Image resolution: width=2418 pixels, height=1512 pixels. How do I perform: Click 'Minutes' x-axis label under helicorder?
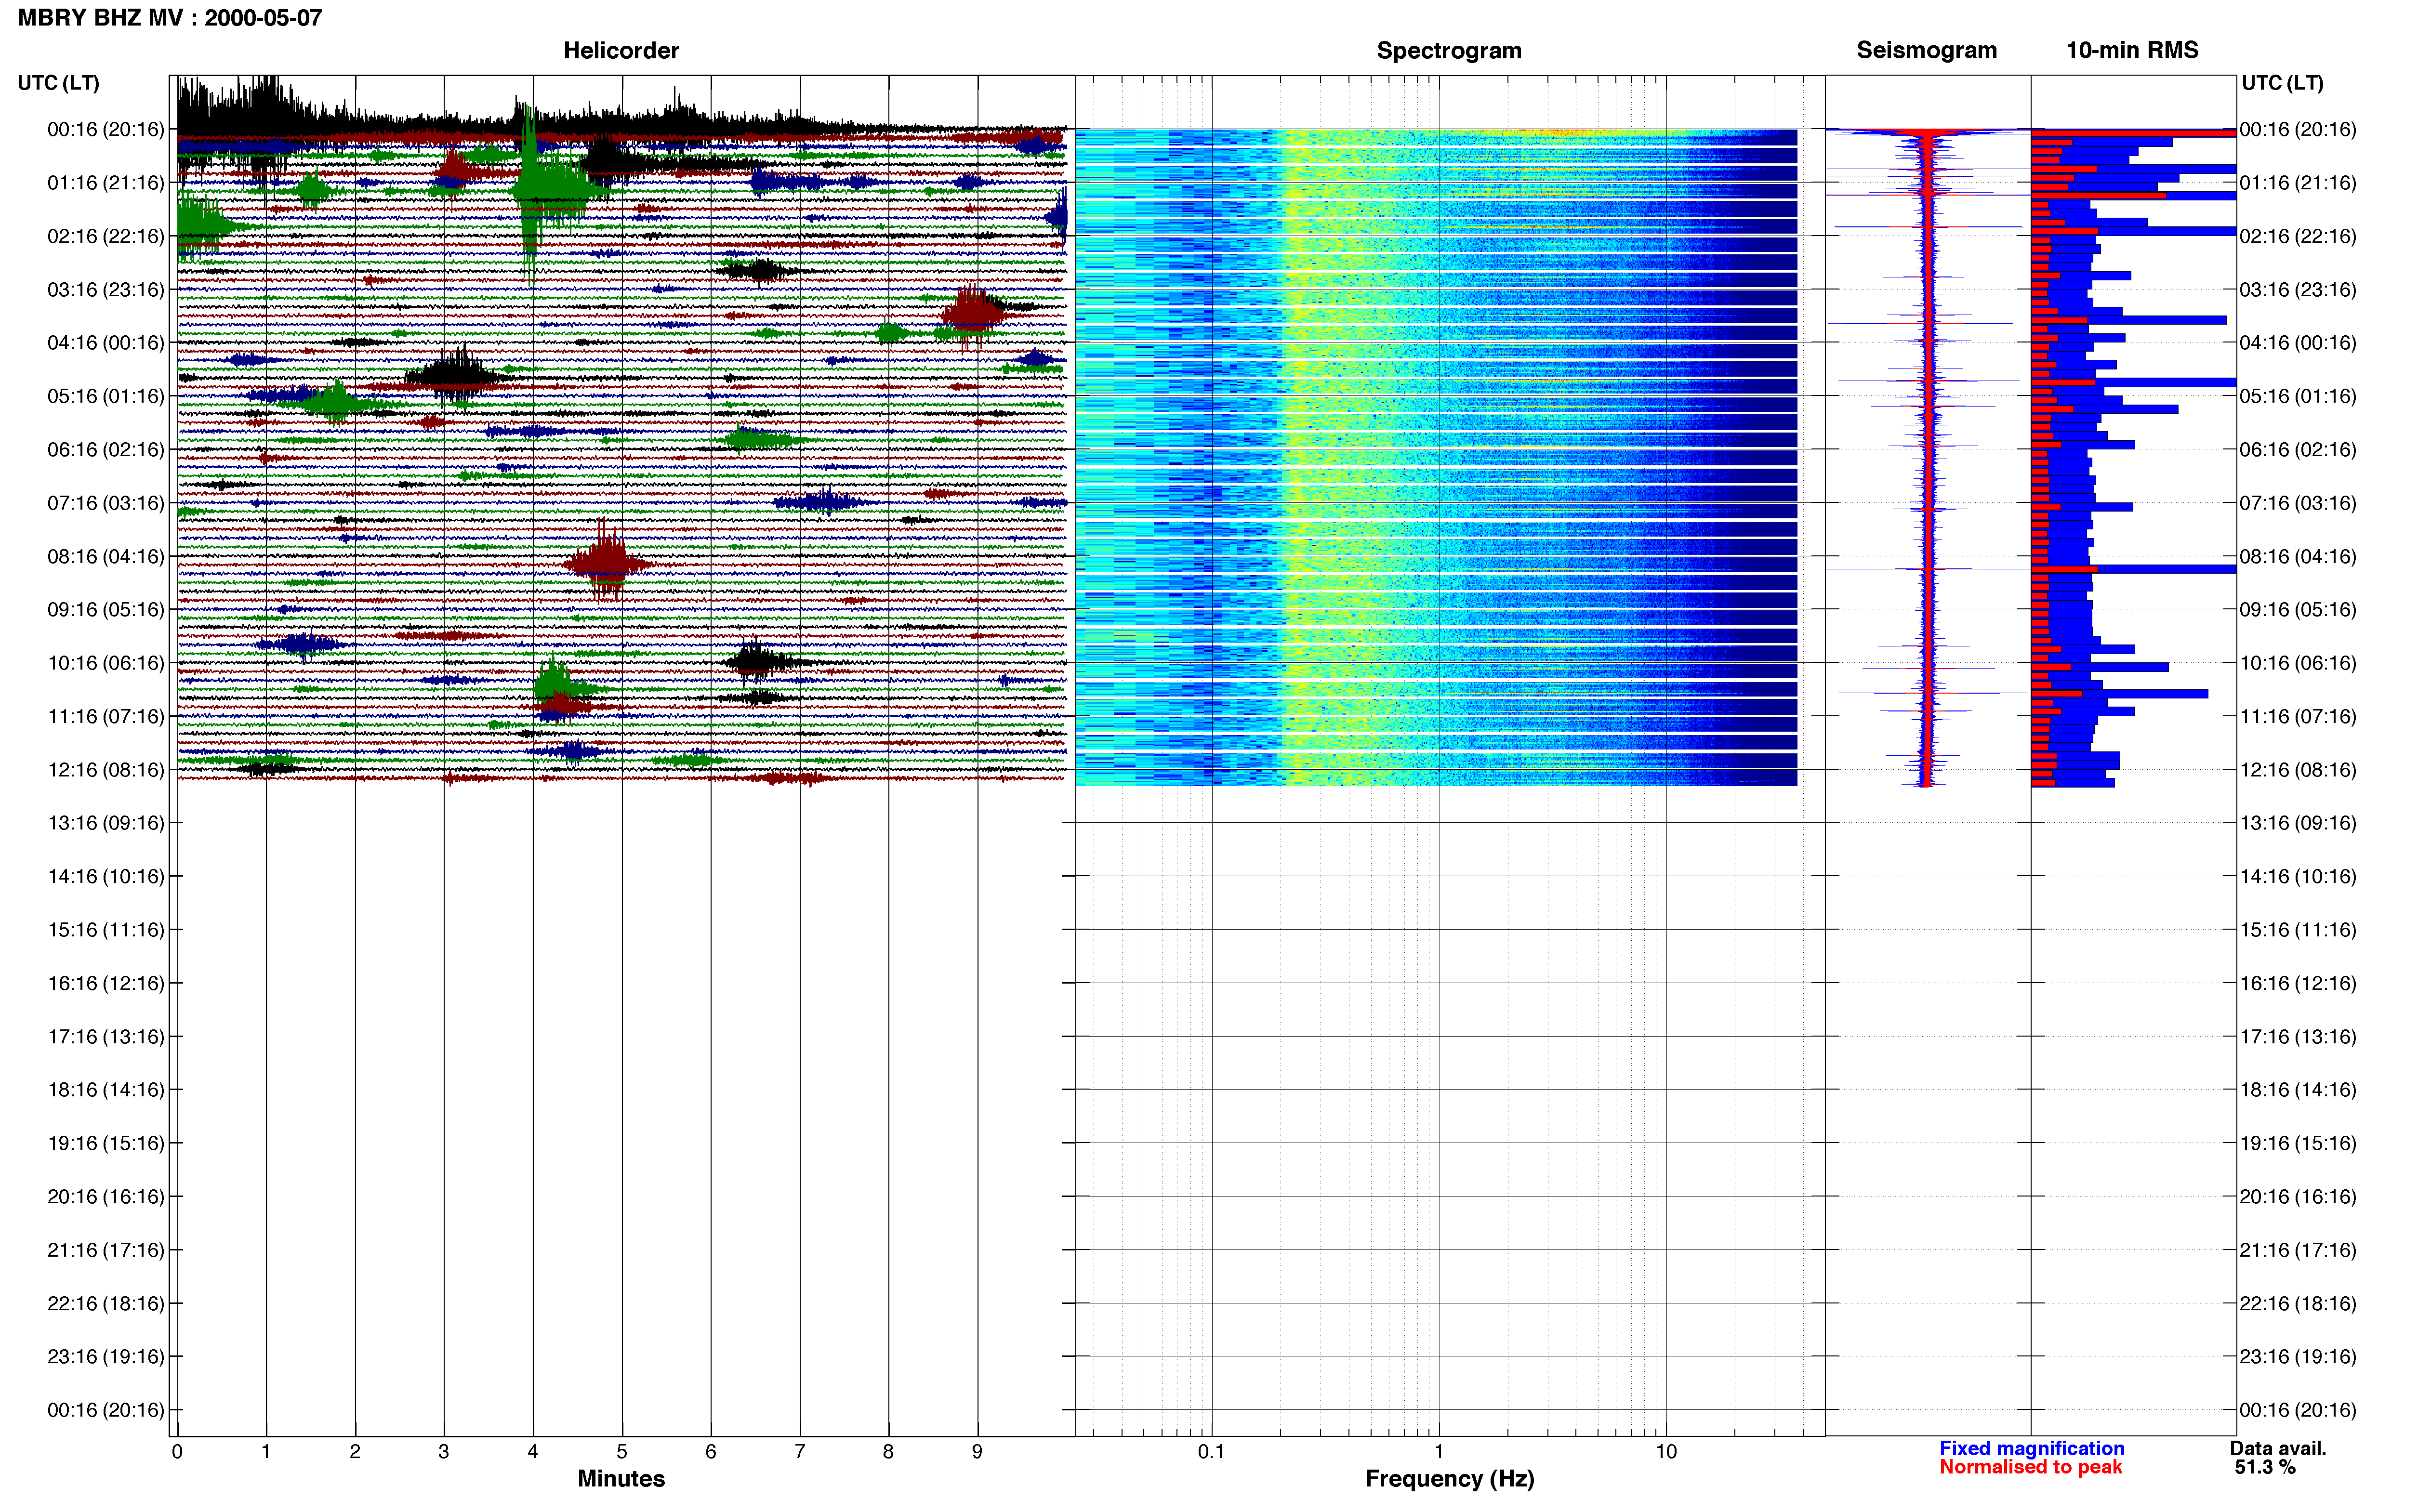click(621, 1478)
